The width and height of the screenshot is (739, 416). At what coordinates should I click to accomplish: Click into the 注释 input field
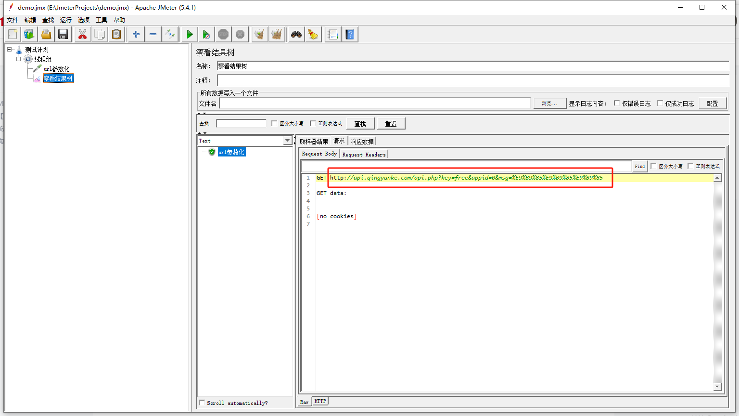click(x=473, y=80)
